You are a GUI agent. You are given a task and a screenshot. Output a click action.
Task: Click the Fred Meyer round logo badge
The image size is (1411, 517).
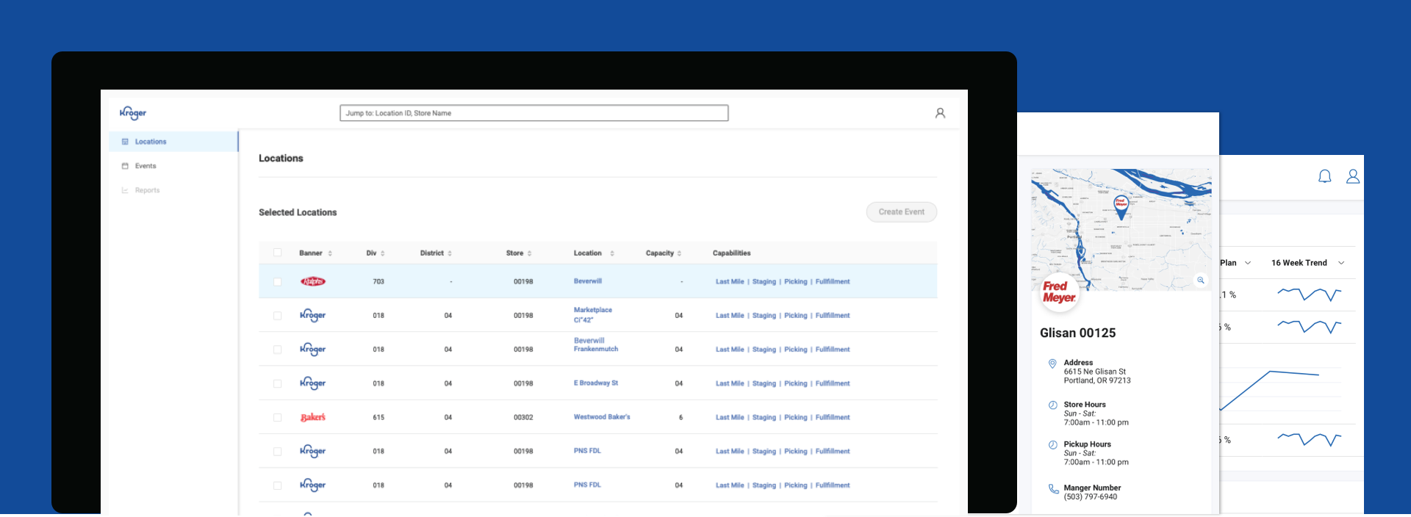tap(1058, 292)
